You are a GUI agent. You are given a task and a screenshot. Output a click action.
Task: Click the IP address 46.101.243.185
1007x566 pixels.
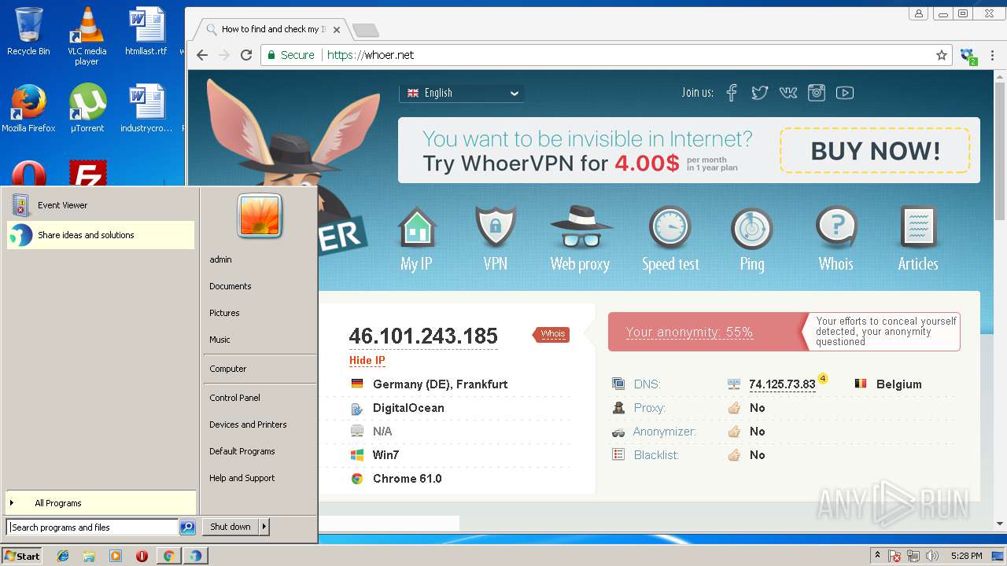(423, 336)
